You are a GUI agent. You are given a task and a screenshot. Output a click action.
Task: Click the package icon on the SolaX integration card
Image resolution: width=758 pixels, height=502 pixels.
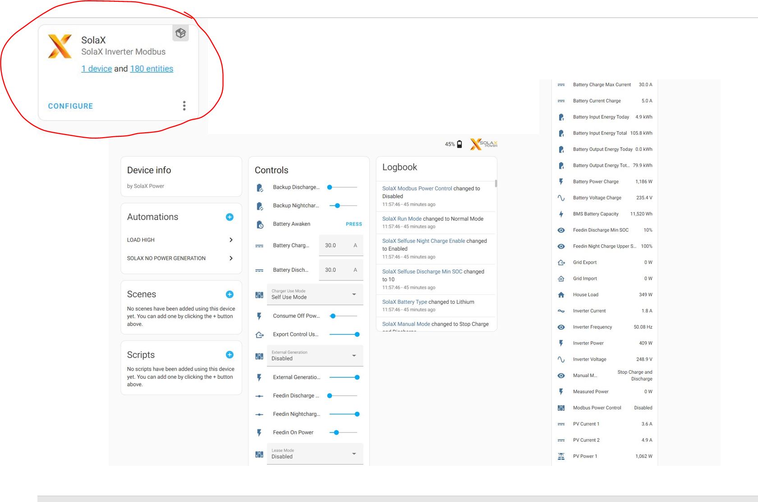pyautogui.click(x=181, y=33)
